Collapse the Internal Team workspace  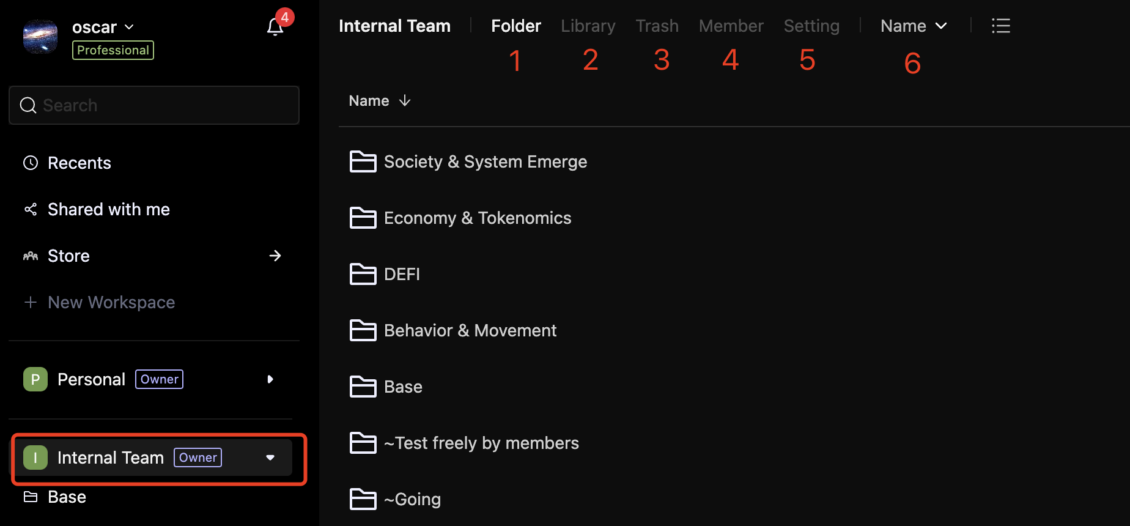point(270,457)
